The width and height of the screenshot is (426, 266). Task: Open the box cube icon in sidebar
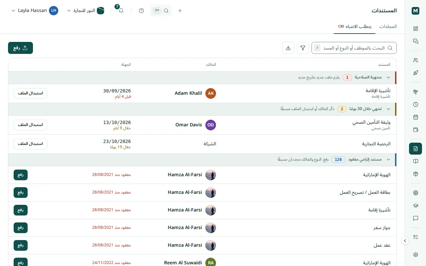(x=415, y=174)
